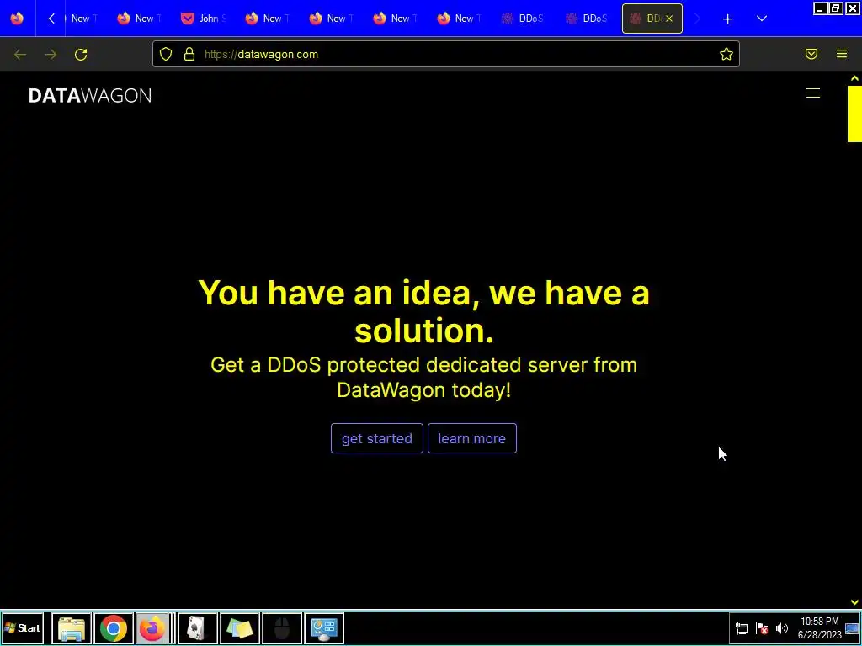This screenshot has height=646, width=862.
Task: Open the site hamburger navigation menu
Action: (813, 93)
